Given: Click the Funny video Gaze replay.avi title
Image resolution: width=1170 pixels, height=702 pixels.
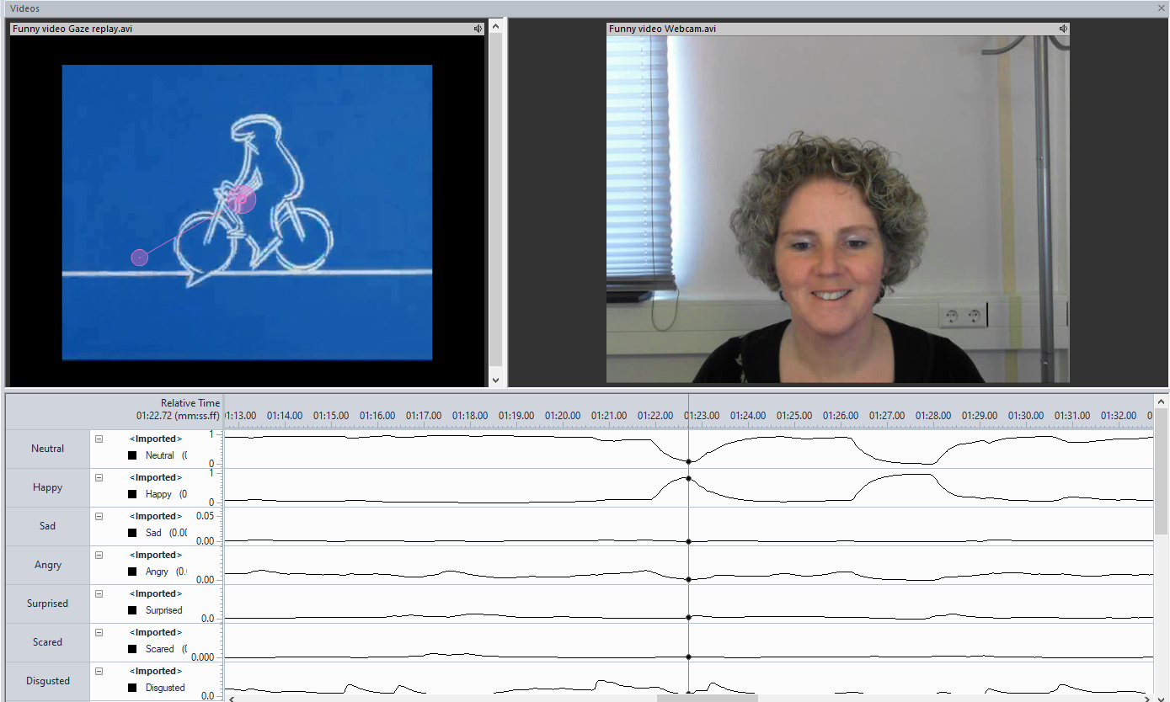Looking at the screenshot, I should [x=72, y=29].
